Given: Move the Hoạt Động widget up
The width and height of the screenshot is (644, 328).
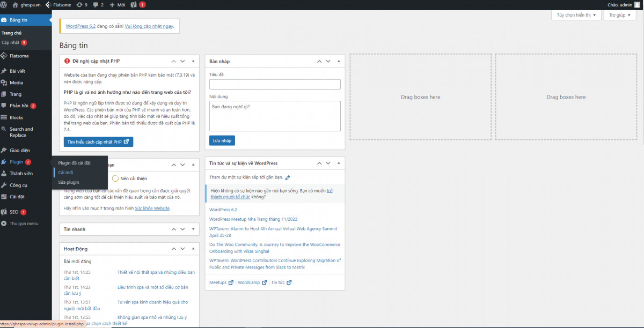Looking at the screenshot, I should (x=174, y=249).
